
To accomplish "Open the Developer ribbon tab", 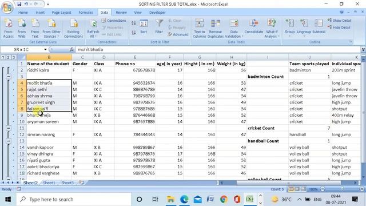I will 157,13.
